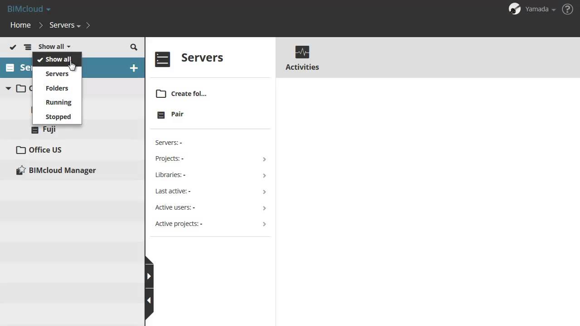Viewport: 580px width, 326px height.
Task: Click right-arrow panel expand handle
Action: pos(149,276)
